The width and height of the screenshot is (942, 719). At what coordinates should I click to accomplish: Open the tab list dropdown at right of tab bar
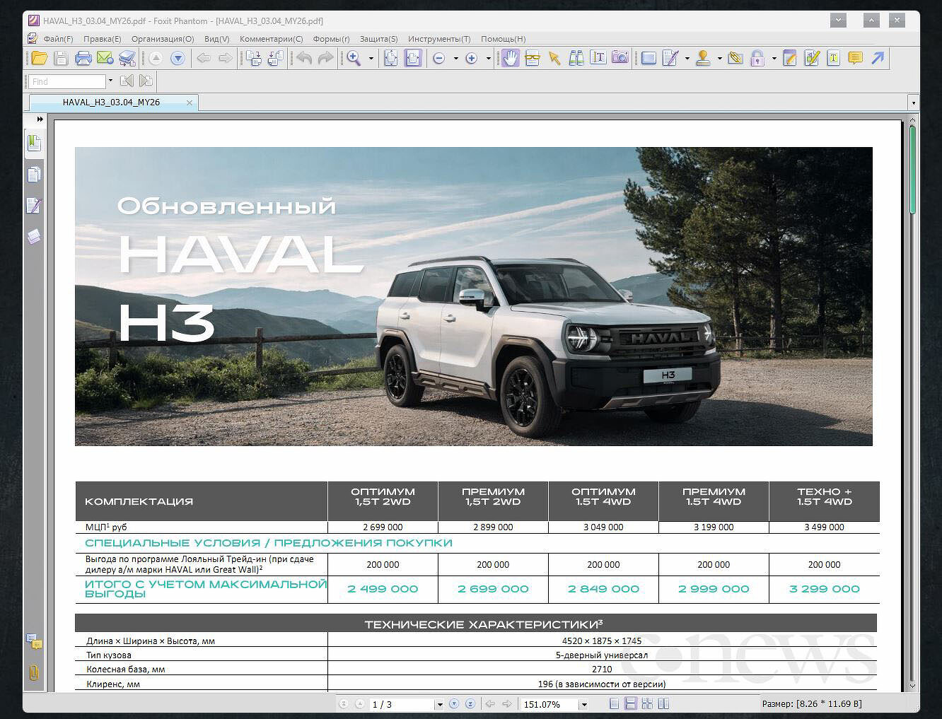913,103
